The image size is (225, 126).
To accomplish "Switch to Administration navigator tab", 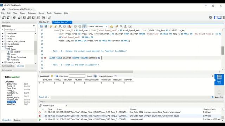I will (x=8, y=66).
